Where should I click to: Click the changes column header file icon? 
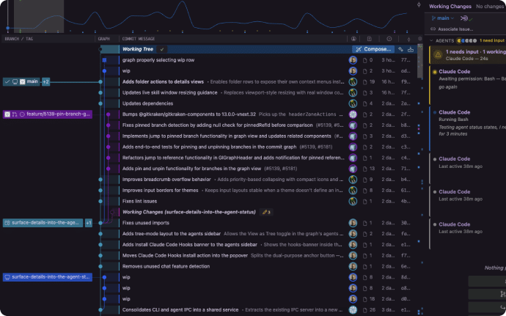[x=370, y=39]
